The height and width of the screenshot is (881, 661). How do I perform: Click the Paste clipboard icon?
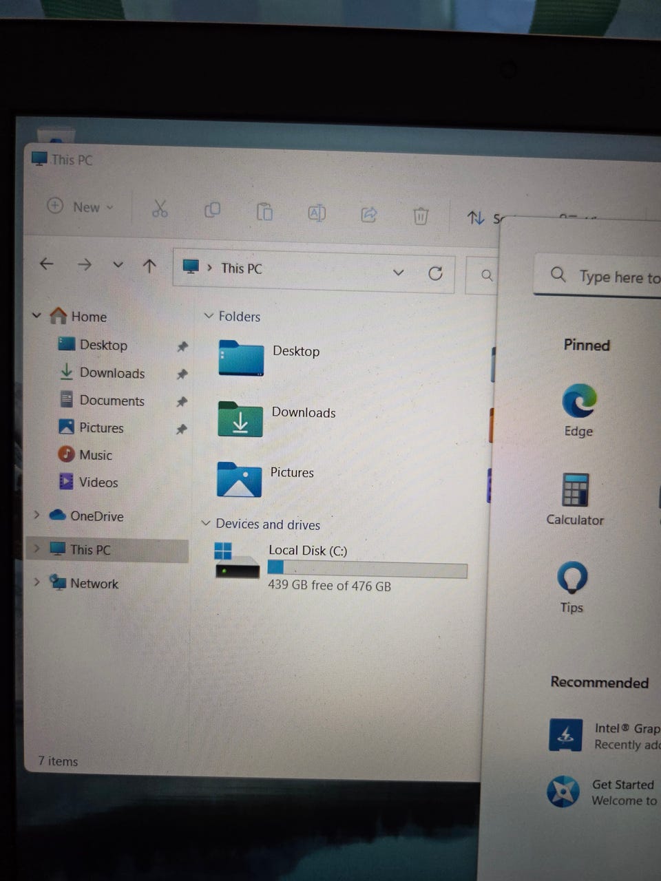pos(264,212)
